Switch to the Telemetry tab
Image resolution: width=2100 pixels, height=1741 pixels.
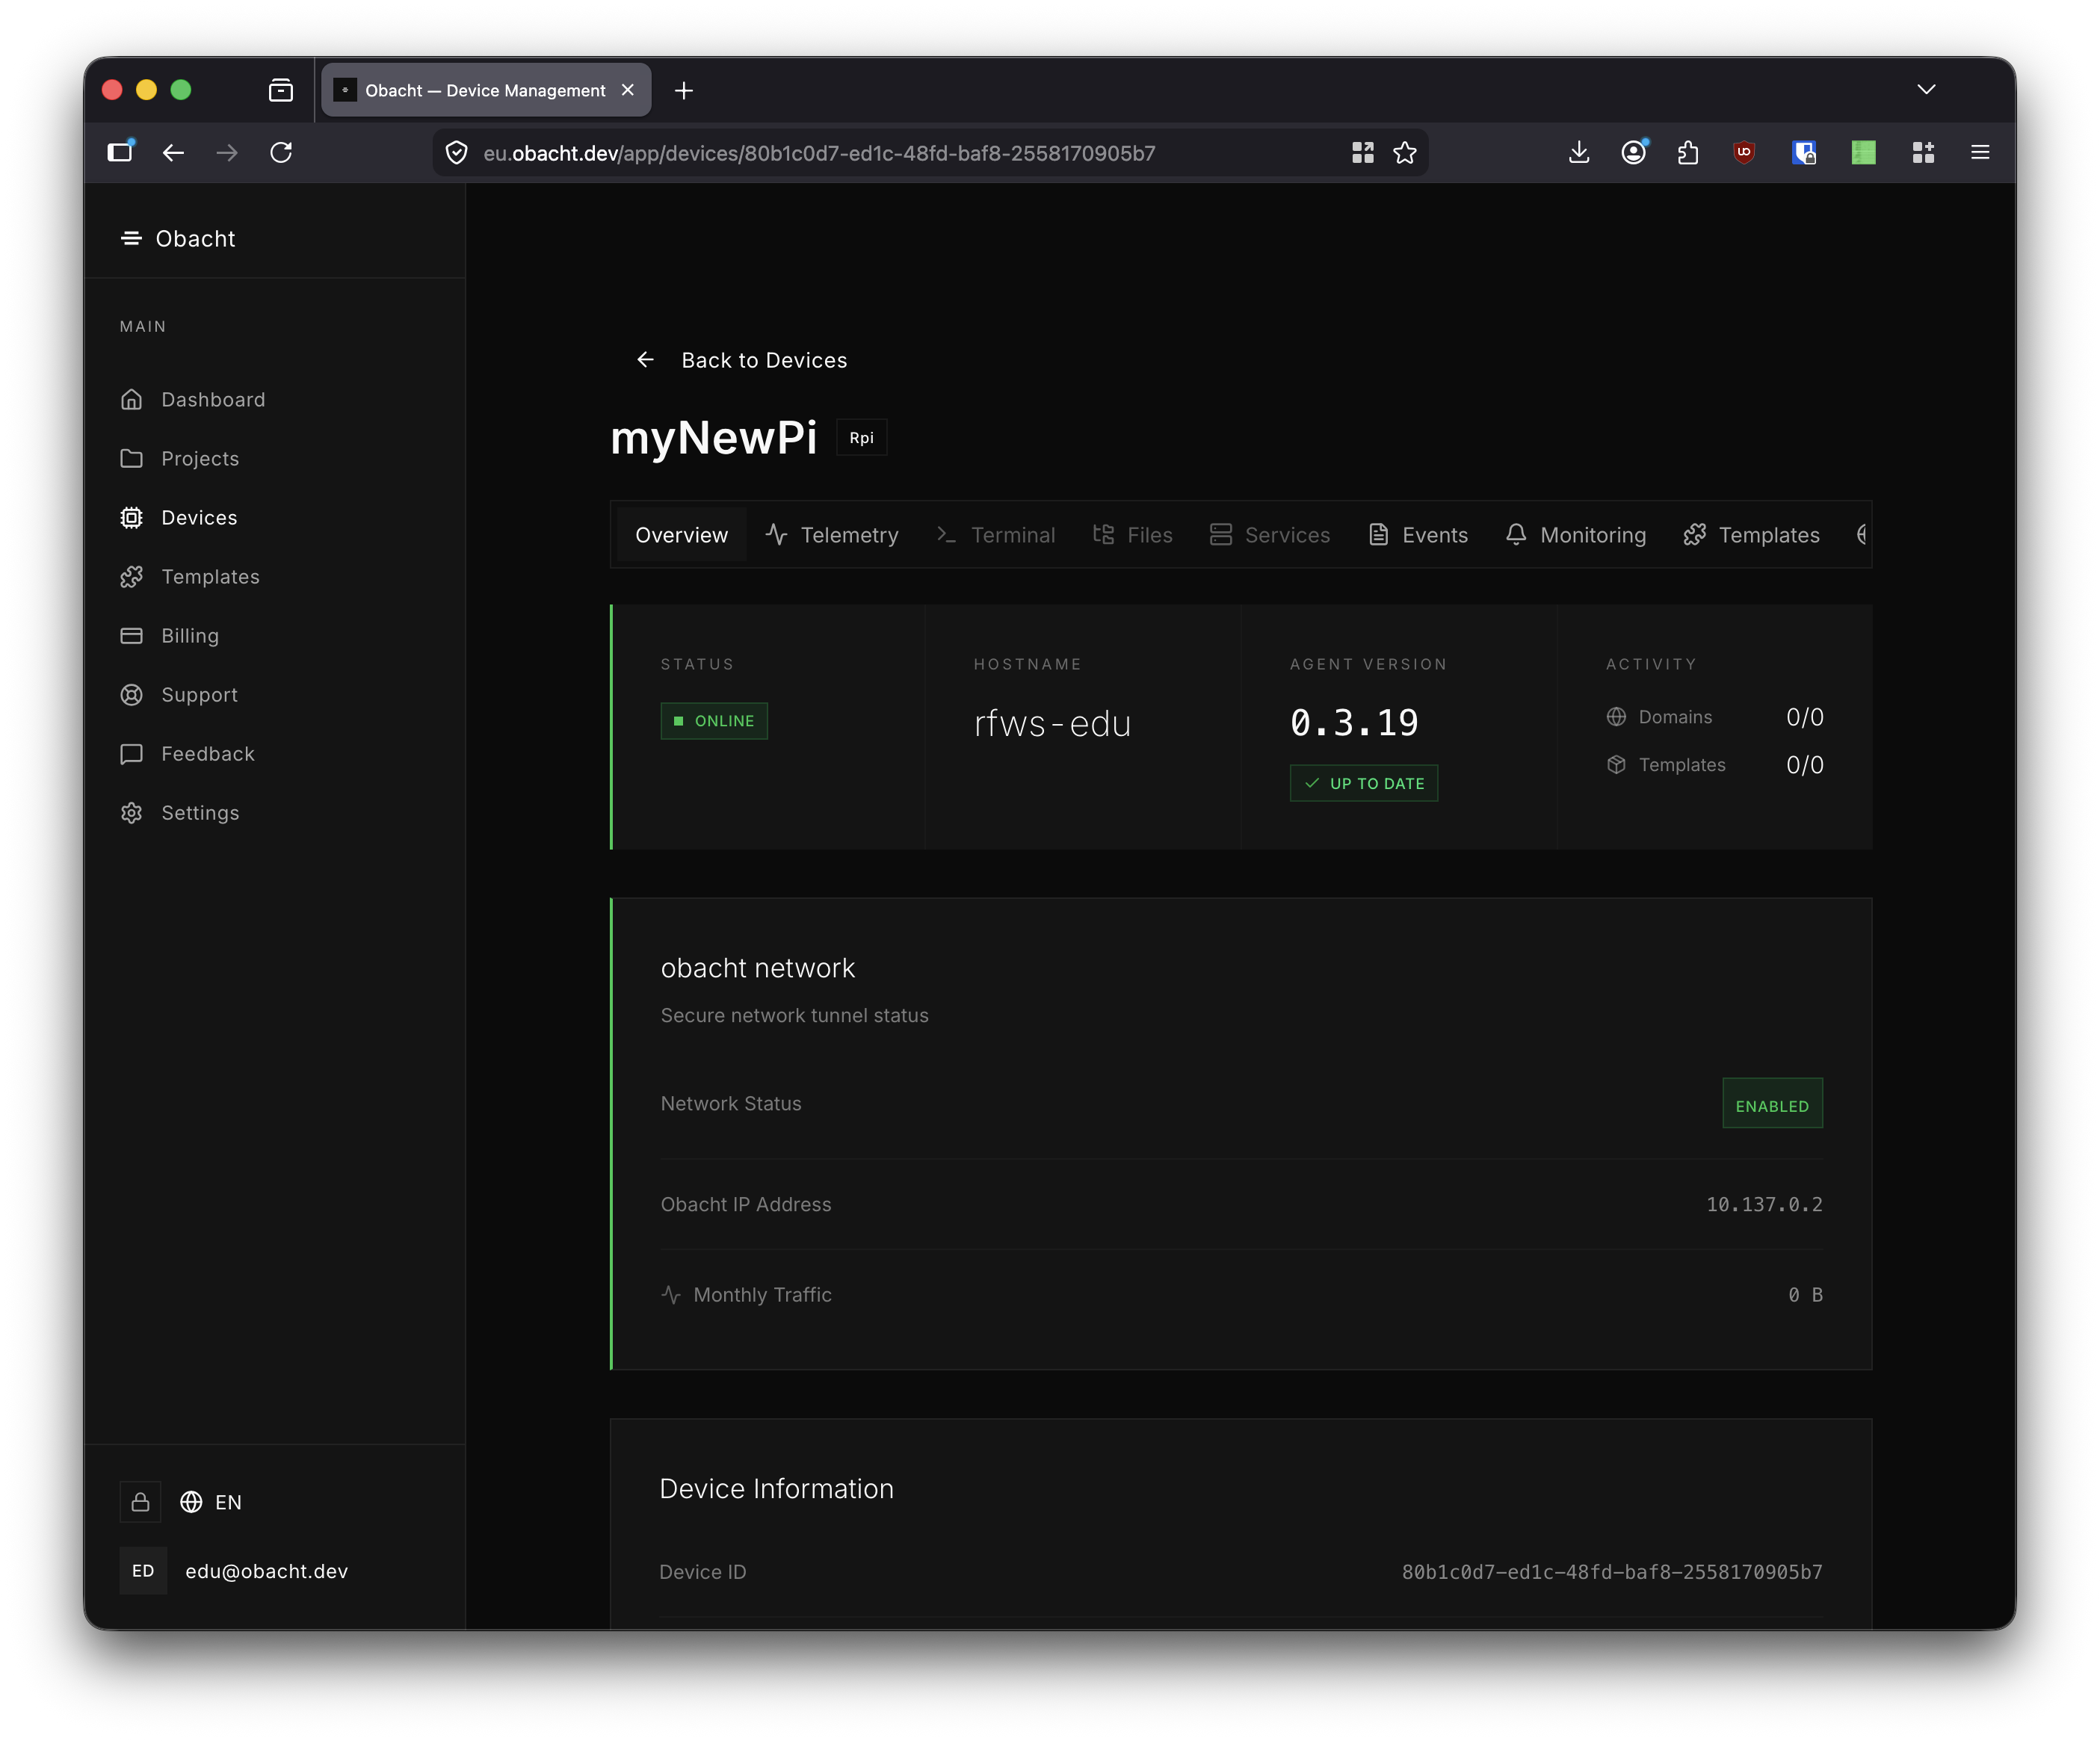click(832, 535)
